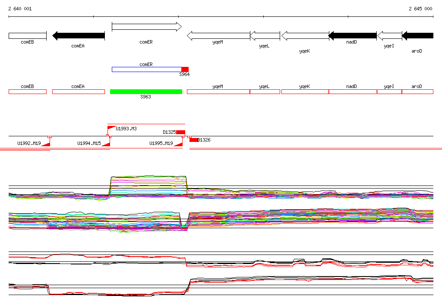Click the red-outlined nadD box
The image size is (442, 308).
[x=353, y=91]
